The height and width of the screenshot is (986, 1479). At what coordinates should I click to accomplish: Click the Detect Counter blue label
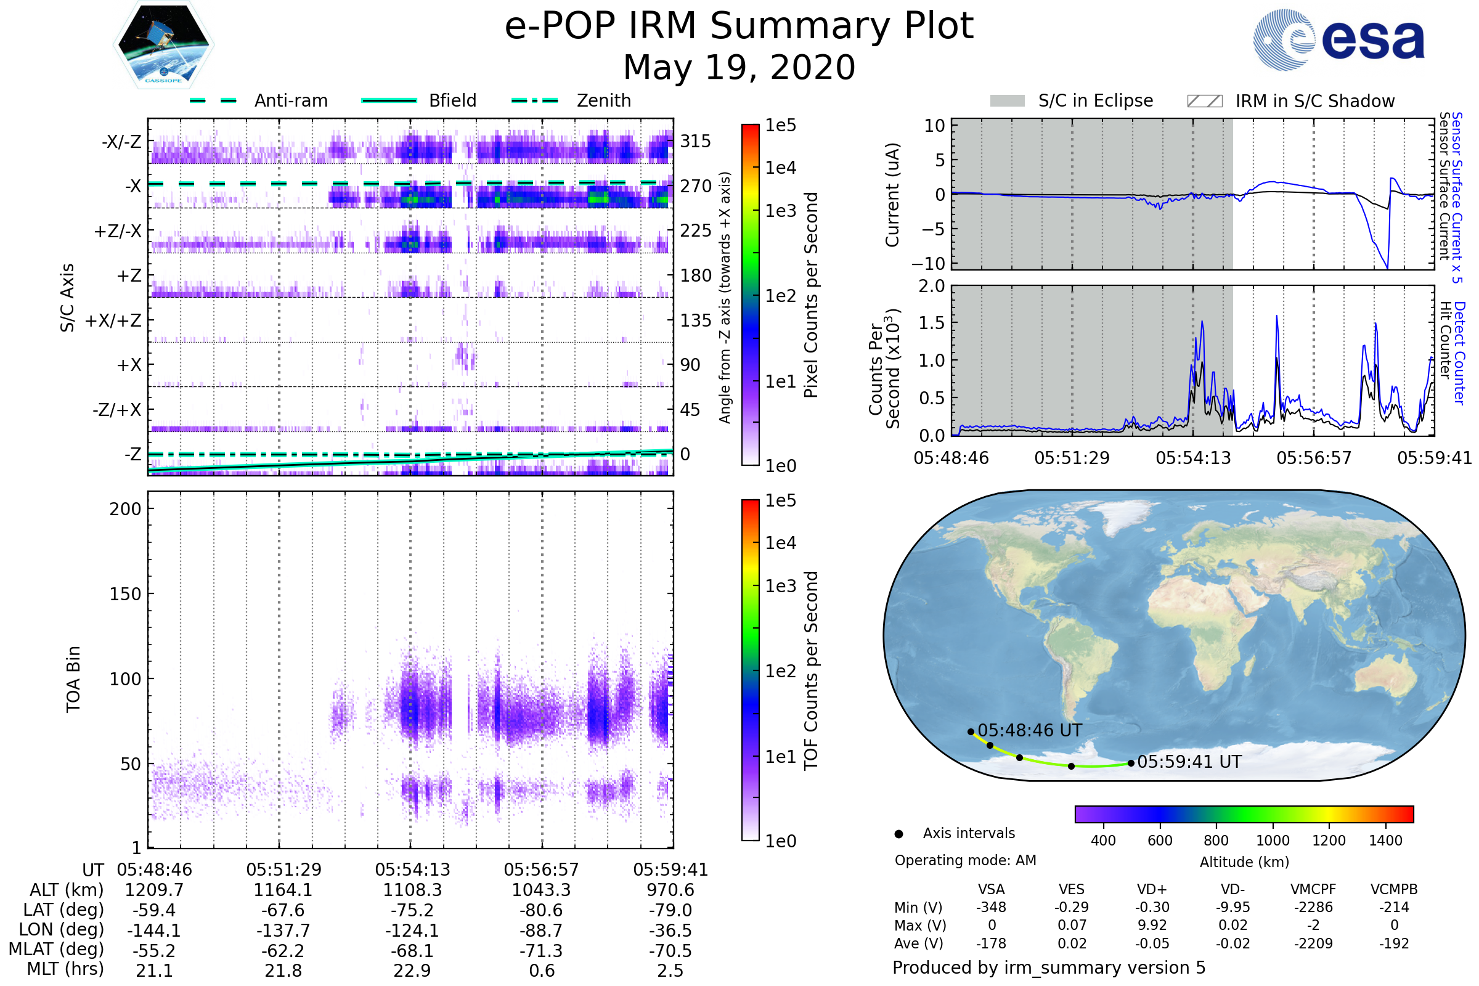point(1459,352)
